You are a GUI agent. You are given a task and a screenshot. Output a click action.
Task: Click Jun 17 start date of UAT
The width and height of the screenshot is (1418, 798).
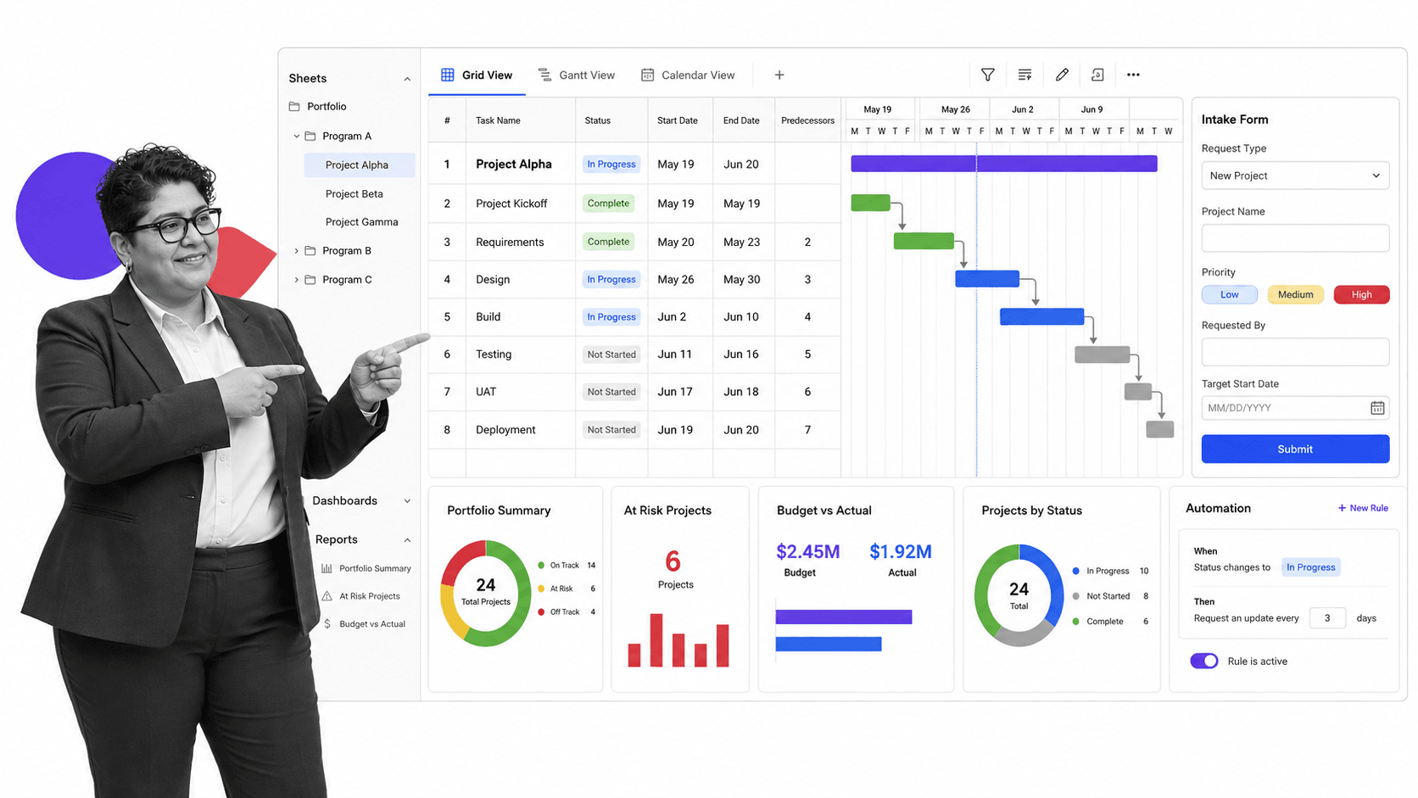click(x=675, y=392)
